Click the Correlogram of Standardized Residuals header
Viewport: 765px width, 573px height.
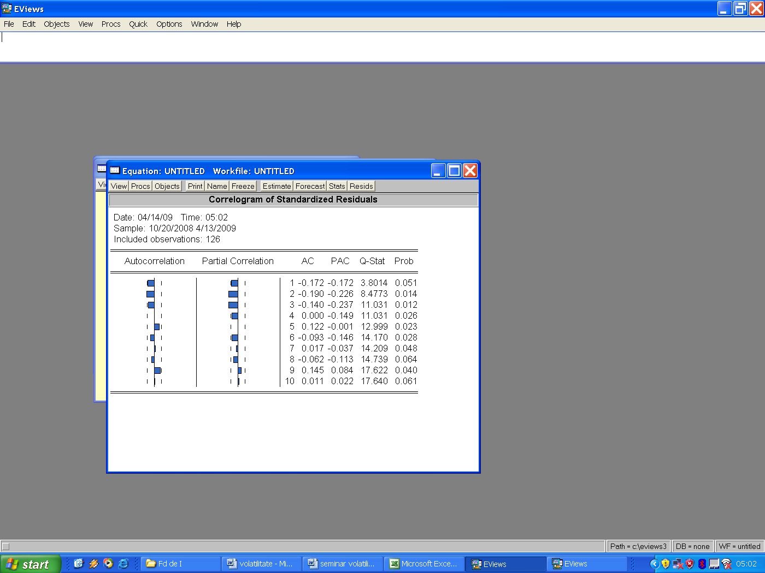[293, 200]
